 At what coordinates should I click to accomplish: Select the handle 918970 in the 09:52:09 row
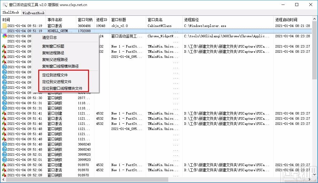click(x=83, y=175)
